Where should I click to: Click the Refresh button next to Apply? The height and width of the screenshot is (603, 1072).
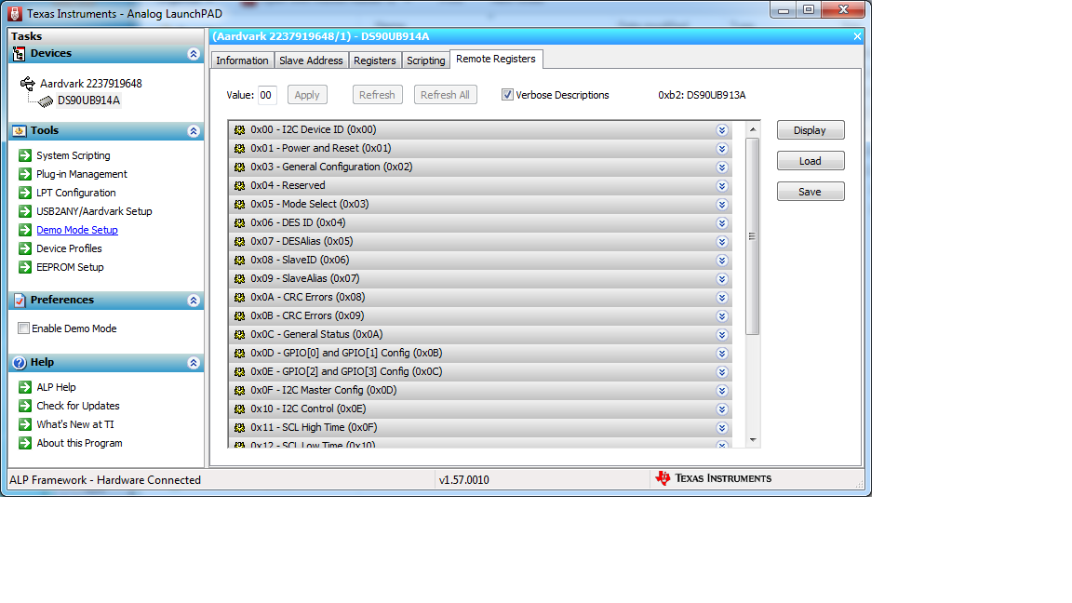(x=378, y=95)
